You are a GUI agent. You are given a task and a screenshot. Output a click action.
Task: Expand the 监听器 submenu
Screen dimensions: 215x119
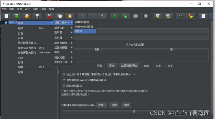(63, 32)
